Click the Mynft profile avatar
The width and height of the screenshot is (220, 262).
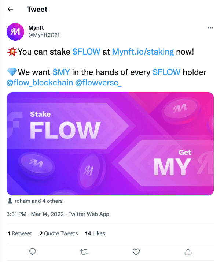[x=16, y=31]
